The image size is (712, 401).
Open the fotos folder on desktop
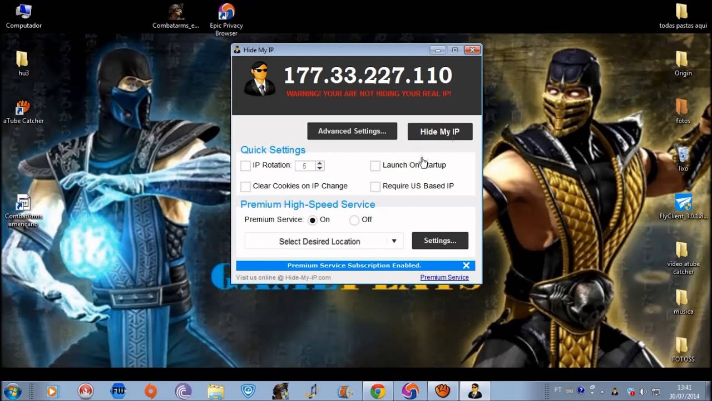point(683,111)
